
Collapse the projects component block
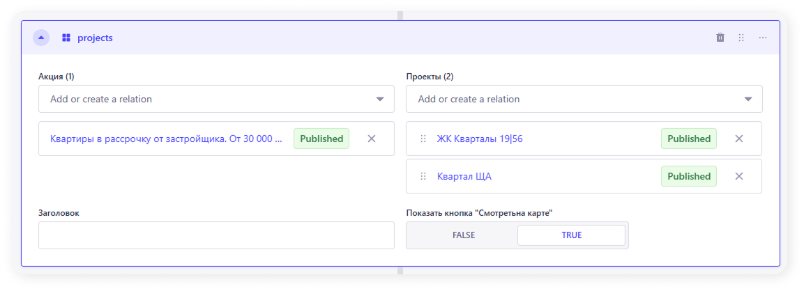pos(41,38)
